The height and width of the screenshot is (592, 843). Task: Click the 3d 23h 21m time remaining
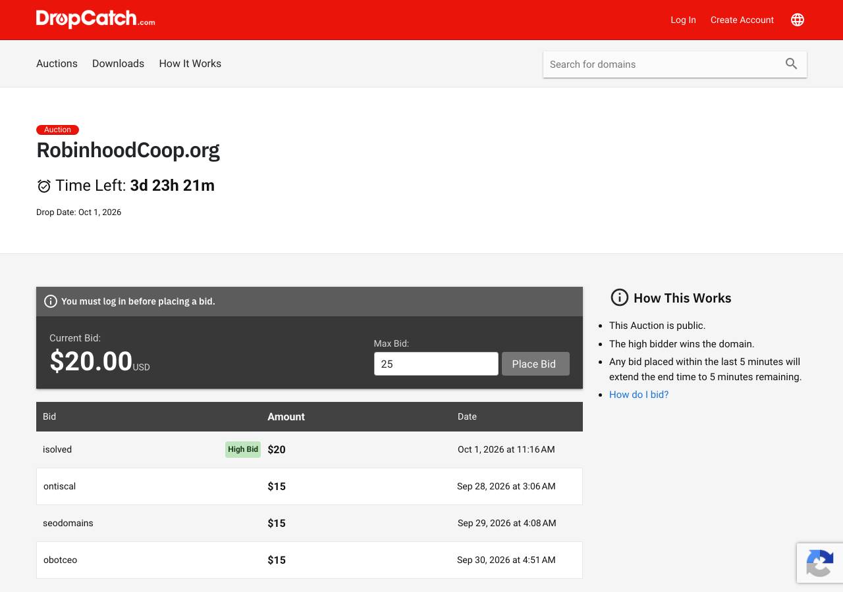tap(173, 185)
